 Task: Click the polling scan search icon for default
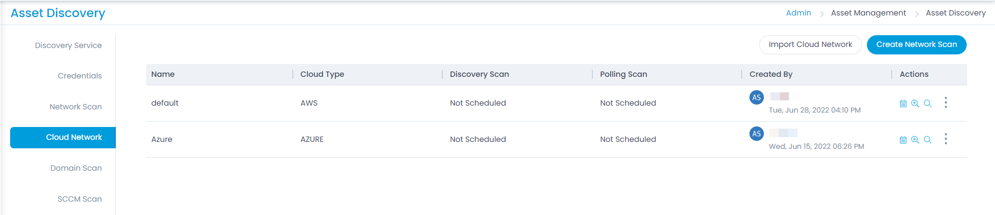(x=928, y=103)
